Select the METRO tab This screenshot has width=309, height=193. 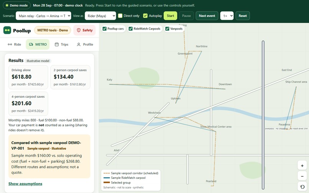38,44
